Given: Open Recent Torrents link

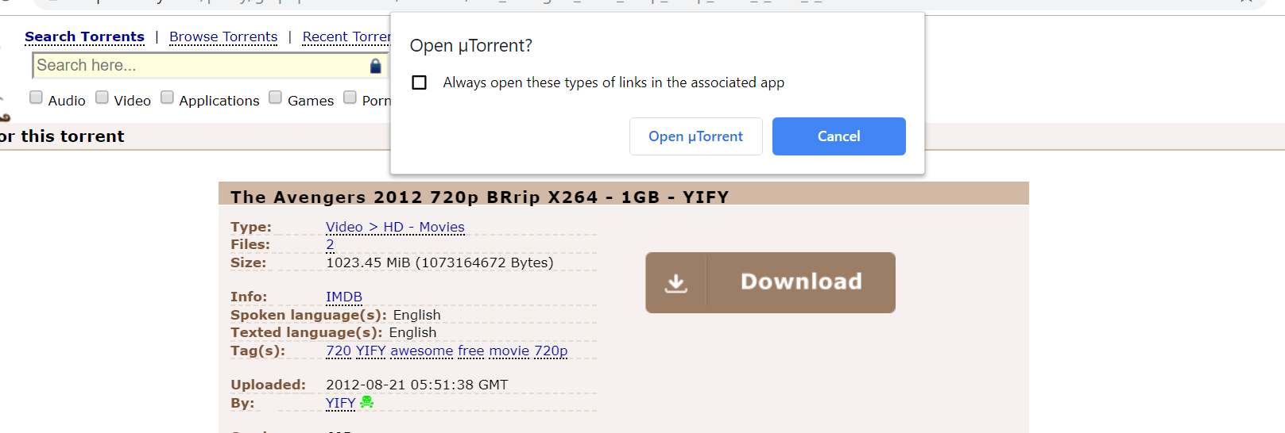Looking at the screenshot, I should click(x=346, y=36).
